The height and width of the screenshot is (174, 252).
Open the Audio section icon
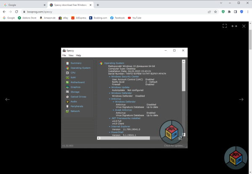click(x=67, y=101)
